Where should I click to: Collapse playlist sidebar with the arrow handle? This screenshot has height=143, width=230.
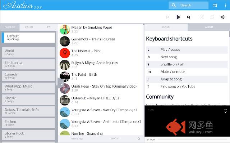(60, 83)
